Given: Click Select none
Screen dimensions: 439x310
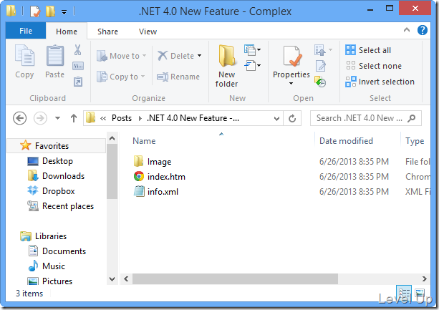Looking at the screenshot, I should tap(374, 66).
